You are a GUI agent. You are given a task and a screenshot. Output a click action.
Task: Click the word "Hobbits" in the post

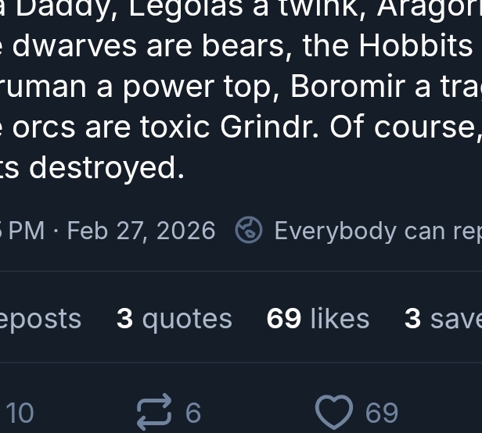[x=415, y=46]
